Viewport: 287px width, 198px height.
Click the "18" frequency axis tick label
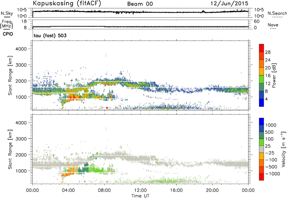24,21
